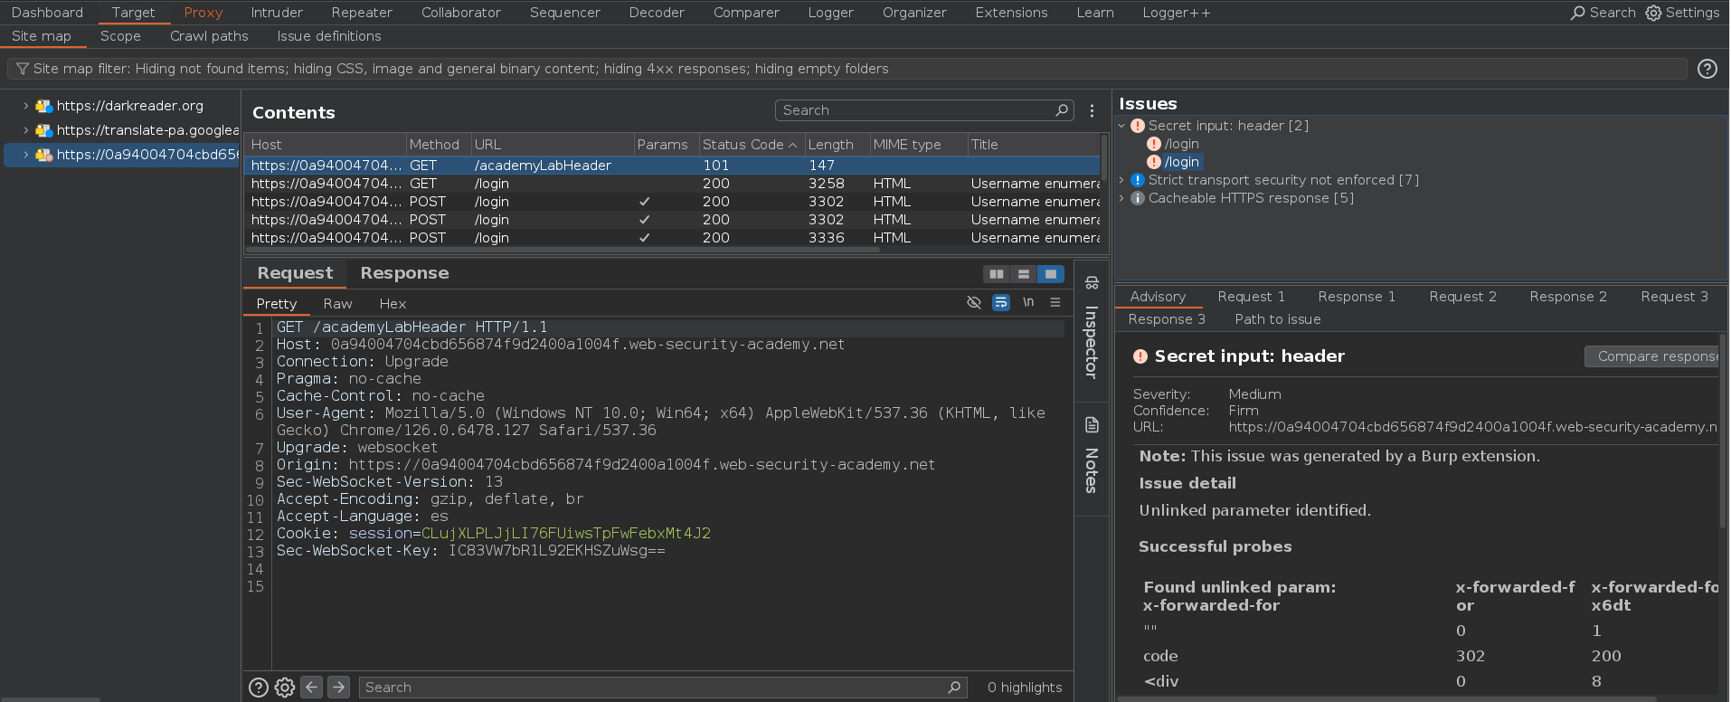1731x702 pixels.
Task: Select the tabbed request/response layout
Action: coord(1050,274)
